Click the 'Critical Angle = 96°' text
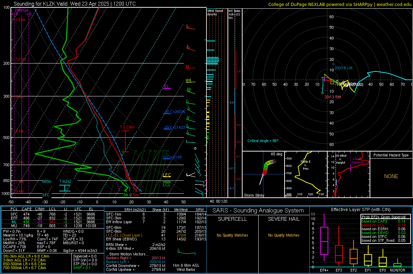The width and height of the screenshot is (413, 274). click(x=263, y=141)
